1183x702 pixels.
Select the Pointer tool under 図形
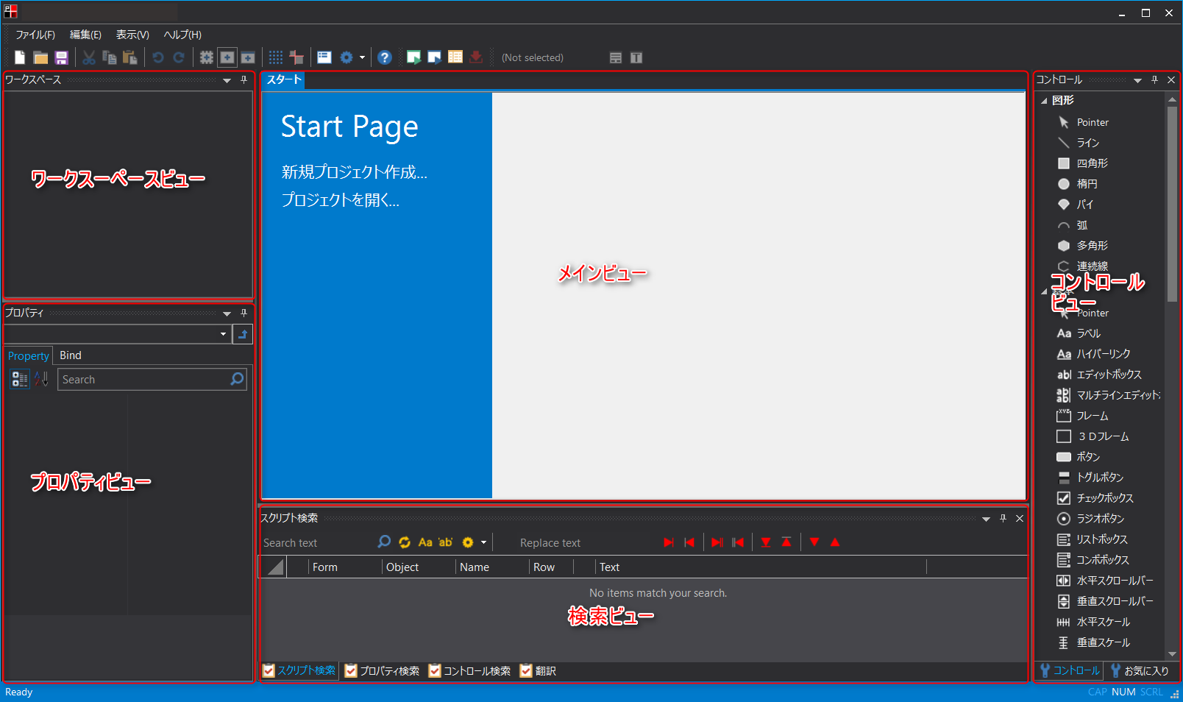point(1092,122)
